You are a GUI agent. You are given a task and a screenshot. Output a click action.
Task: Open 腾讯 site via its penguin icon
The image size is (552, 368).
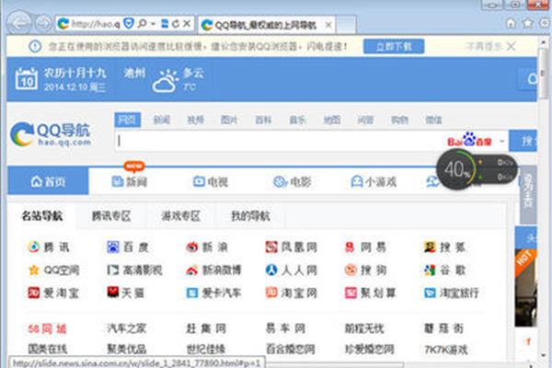pos(34,247)
